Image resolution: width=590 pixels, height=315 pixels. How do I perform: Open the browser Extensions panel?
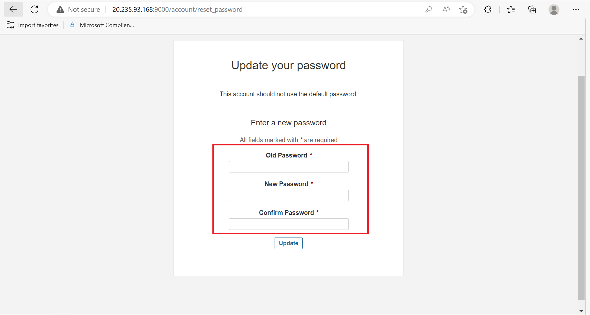pyautogui.click(x=488, y=9)
